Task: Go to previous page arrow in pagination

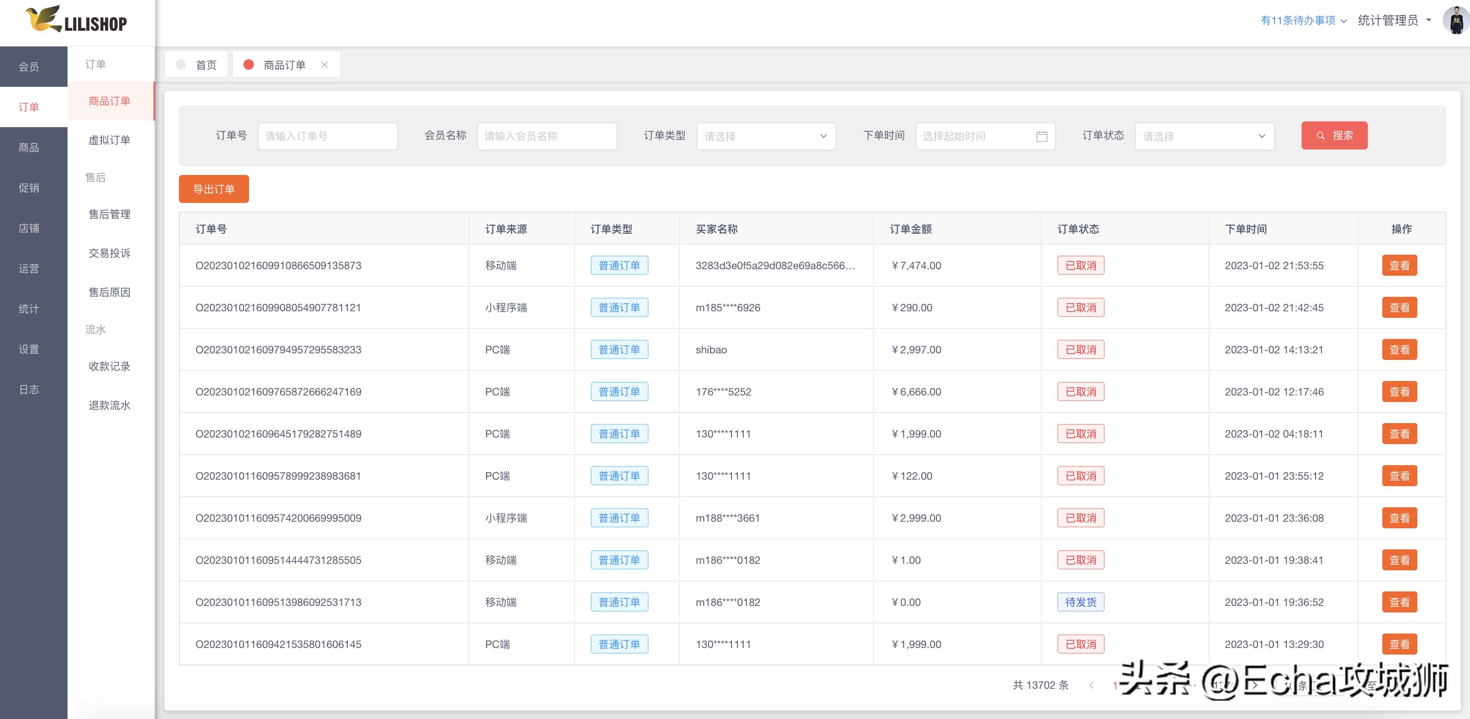Action: point(1091,685)
